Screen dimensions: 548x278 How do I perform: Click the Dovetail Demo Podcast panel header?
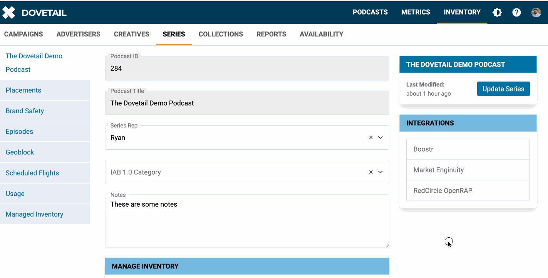[468, 65]
